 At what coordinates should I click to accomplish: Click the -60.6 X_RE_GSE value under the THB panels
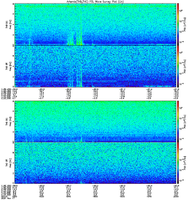[x=68, y=89]
